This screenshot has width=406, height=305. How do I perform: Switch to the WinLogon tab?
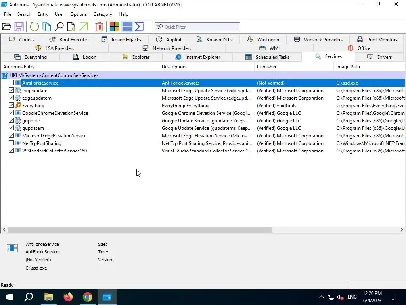(x=263, y=40)
